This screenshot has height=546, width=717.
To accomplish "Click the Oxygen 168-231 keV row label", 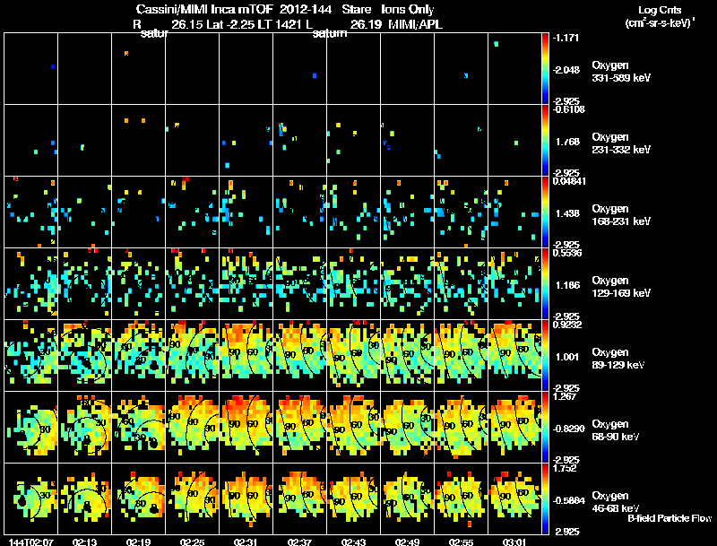I will 621,215.
